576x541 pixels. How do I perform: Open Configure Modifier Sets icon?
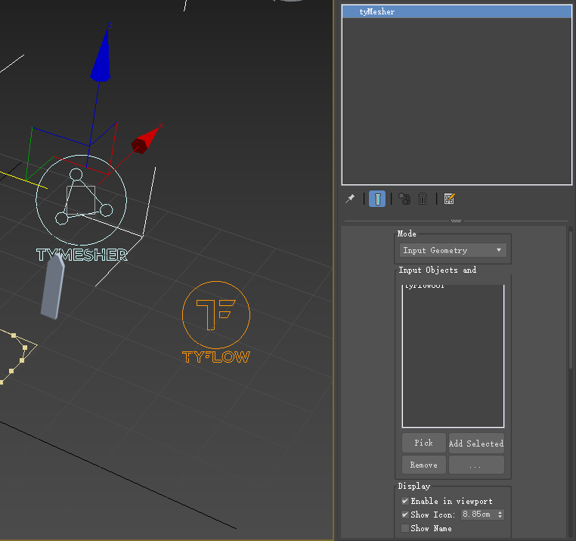click(450, 199)
